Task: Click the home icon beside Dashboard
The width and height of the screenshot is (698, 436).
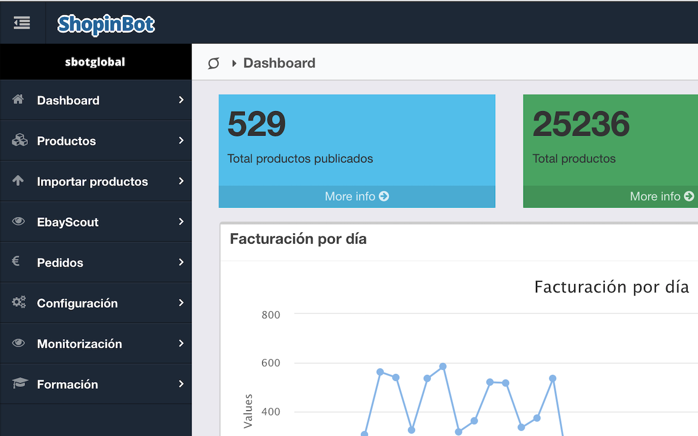Action: click(x=18, y=100)
